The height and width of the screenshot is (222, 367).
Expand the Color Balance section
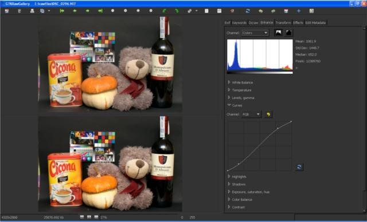[x=240, y=200]
